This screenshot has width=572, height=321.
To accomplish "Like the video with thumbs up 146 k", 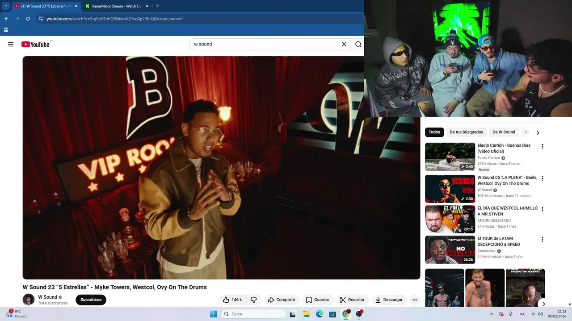I will coord(232,300).
